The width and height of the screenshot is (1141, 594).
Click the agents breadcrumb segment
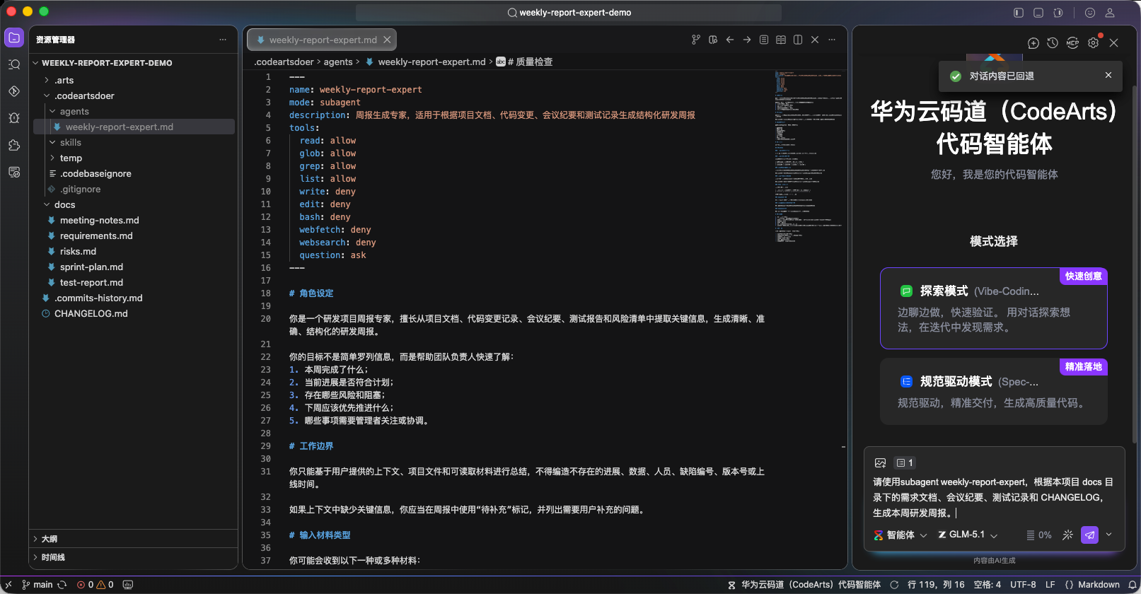338,62
